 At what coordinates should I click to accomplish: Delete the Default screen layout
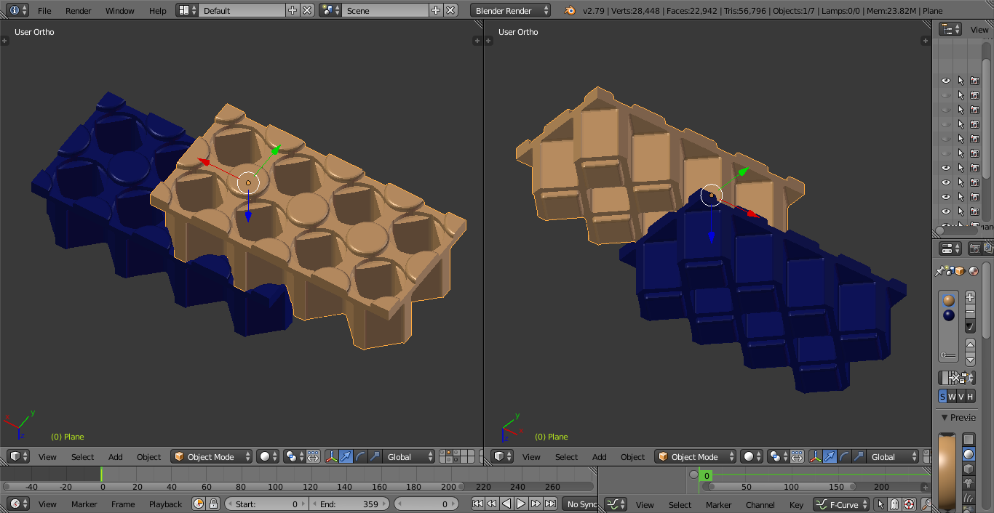coord(307,10)
